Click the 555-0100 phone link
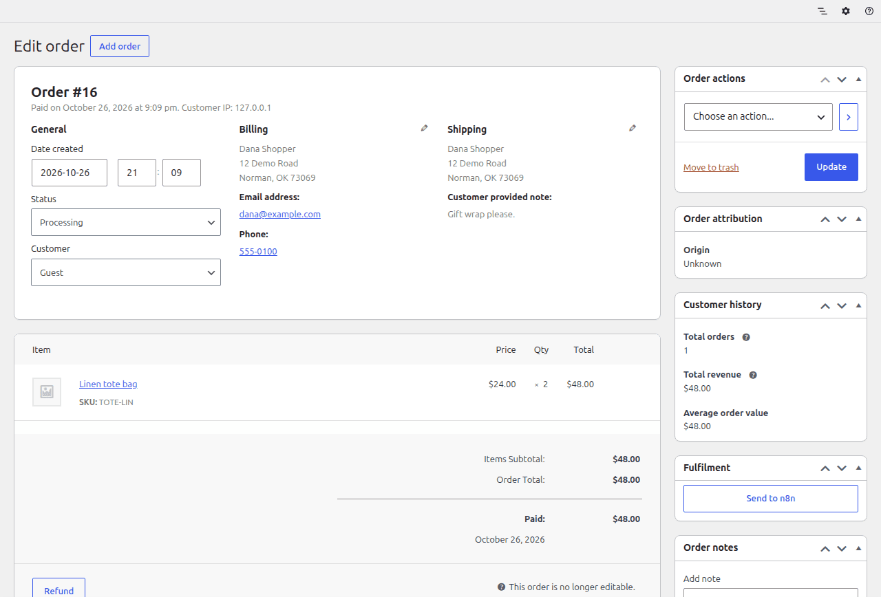Screen dimensions: 881x597 [x=258, y=251]
